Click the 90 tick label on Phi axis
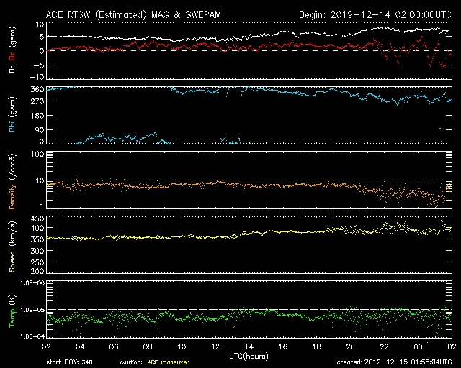The height and width of the screenshot is (368, 461). (x=40, y=129)
